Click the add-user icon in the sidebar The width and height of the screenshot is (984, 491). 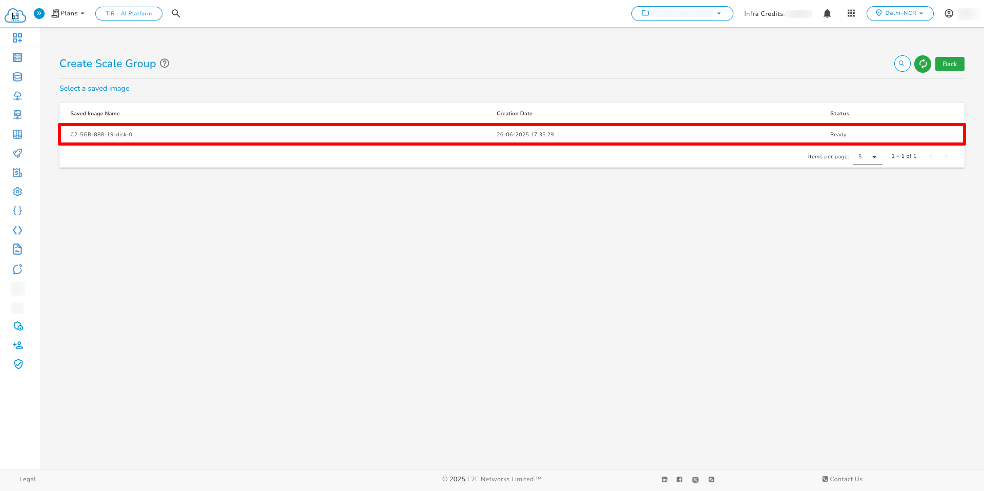(x=17, y=344)
